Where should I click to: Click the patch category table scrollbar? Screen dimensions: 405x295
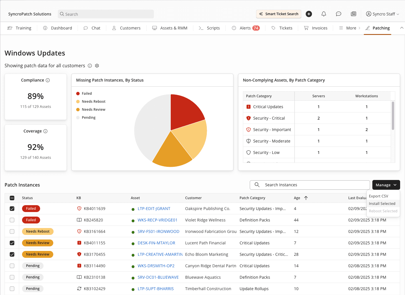point(393,116)
